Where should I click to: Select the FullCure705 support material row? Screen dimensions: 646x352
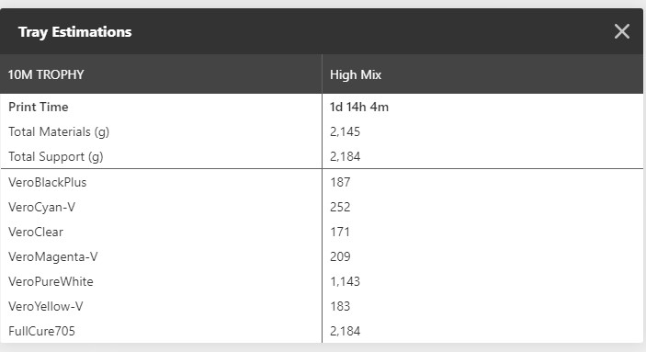pos(322,331)
